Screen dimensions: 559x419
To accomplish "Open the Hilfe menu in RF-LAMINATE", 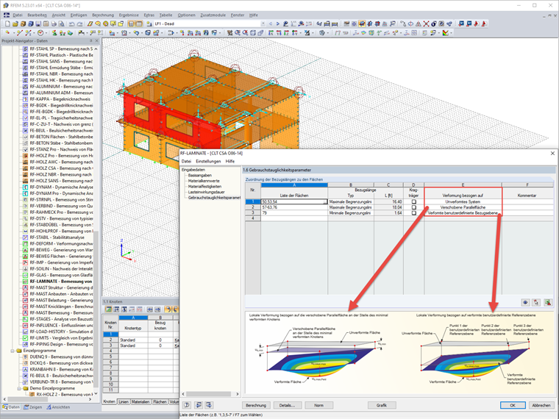I will click(x=230, y=162).
